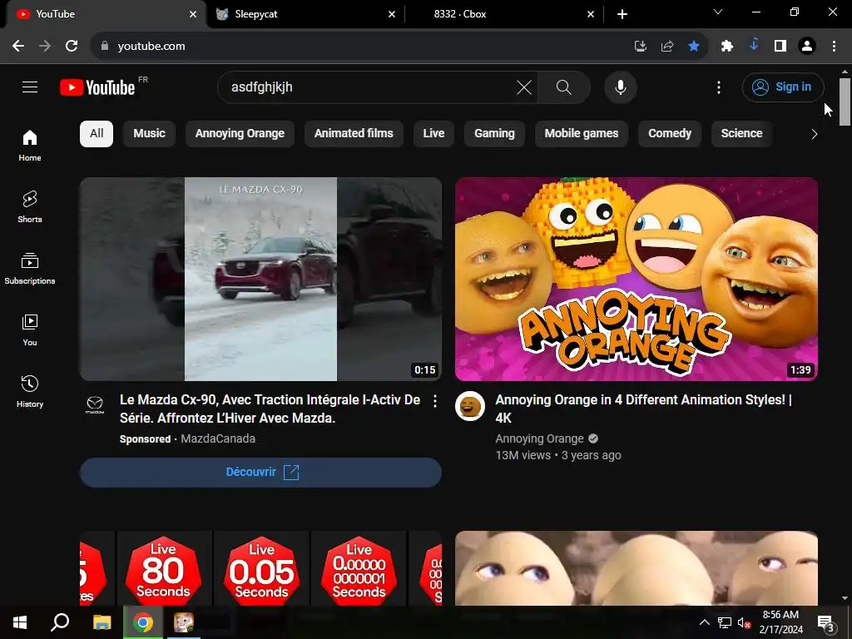Select the Comedy filter chip
This screenshot has height=639, width=852.
pyautogui.click(x=670, y=134)
